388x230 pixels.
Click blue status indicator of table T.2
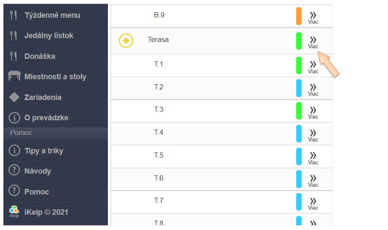click(x=299, y=88)
